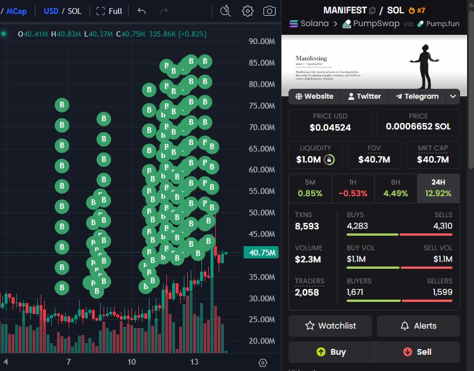Screen dimensions: 474x371
Task: Open the token Telegram button
Action: [417, 96]
